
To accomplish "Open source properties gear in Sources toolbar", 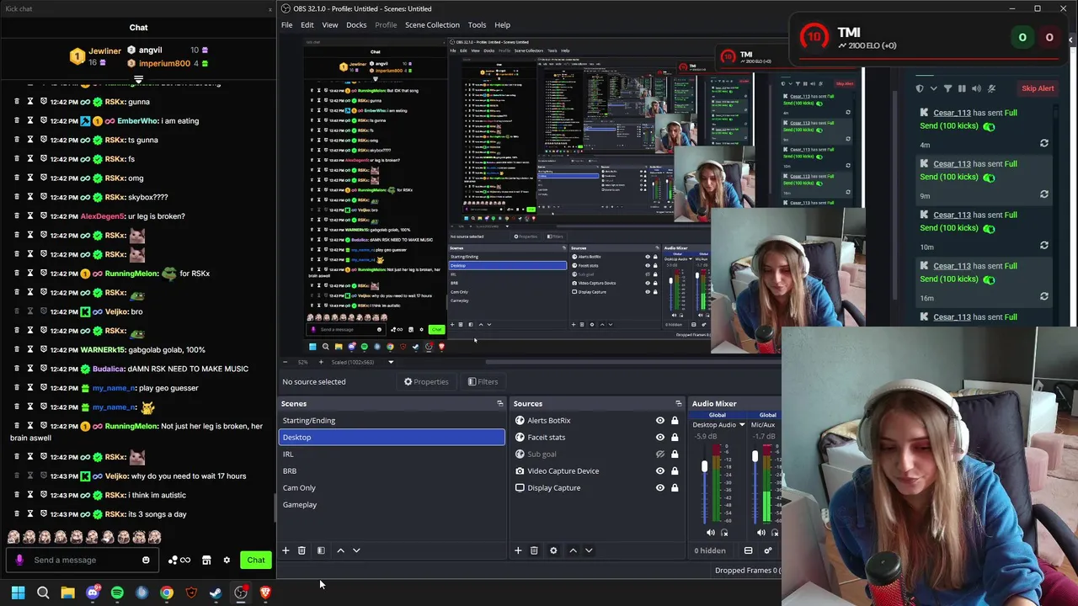I will point(553,550).
